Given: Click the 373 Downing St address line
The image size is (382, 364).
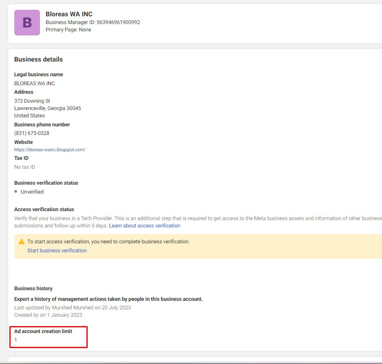Looking at the screenshot, I should pyautogui.click(x=32, y=101).
